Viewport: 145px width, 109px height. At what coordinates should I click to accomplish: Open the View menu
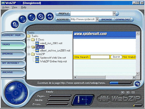point(14,7)
